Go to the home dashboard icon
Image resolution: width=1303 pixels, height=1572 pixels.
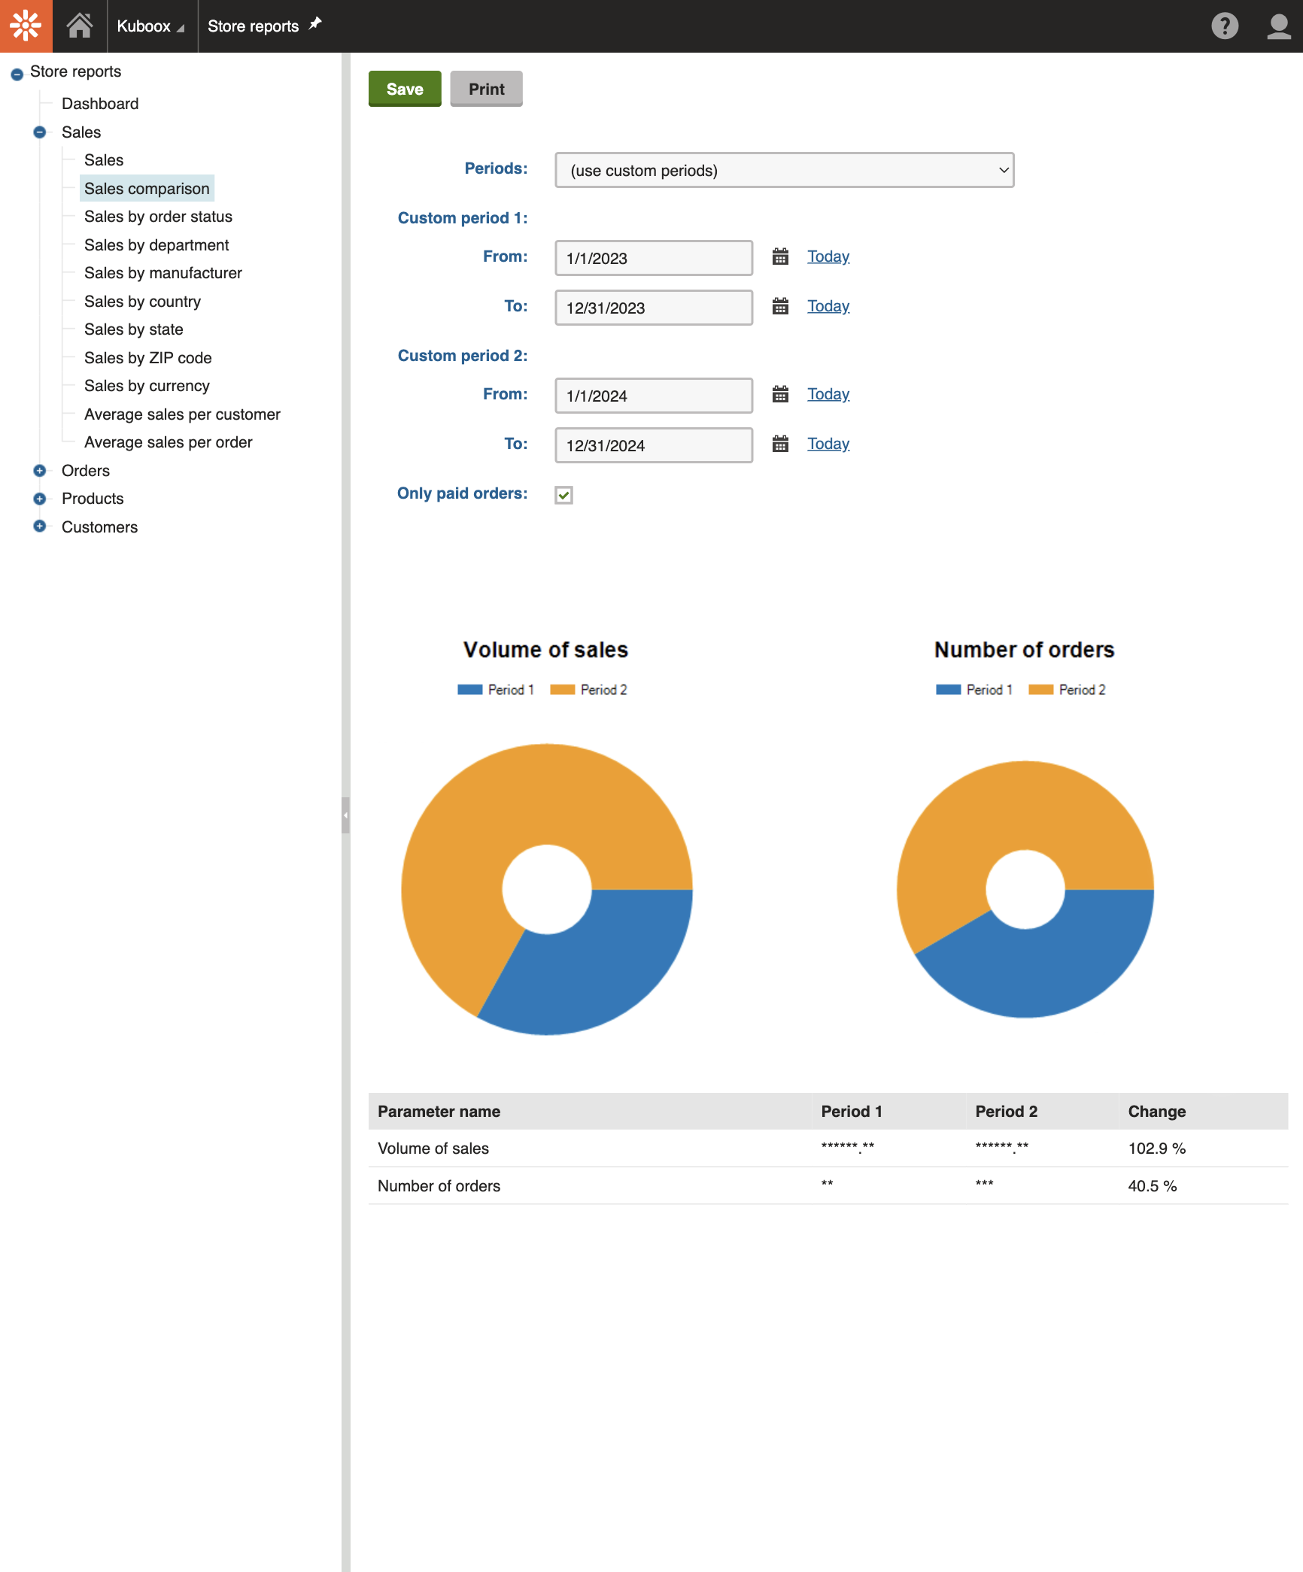80,26
